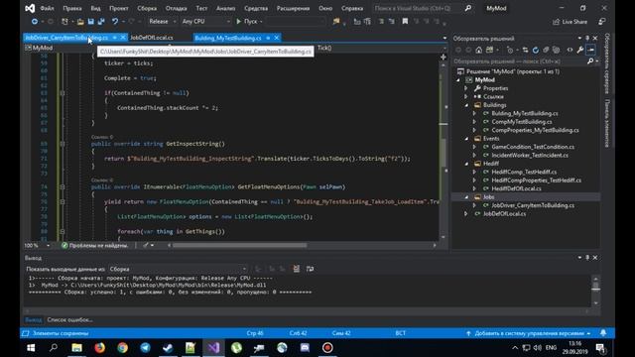Click Home icon in Solution Explorer
The width and height of the screenshot is (635, 357).
(478, 50)
